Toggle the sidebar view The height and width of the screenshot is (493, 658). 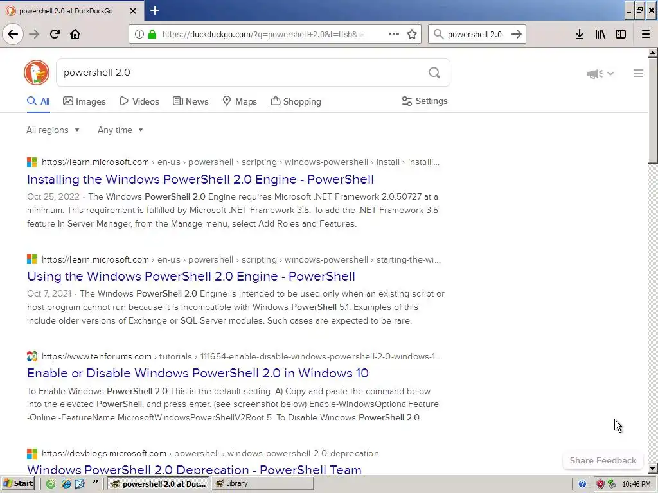(x=621, y=34)
